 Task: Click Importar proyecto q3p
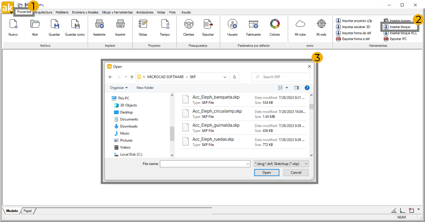(354, 20)
